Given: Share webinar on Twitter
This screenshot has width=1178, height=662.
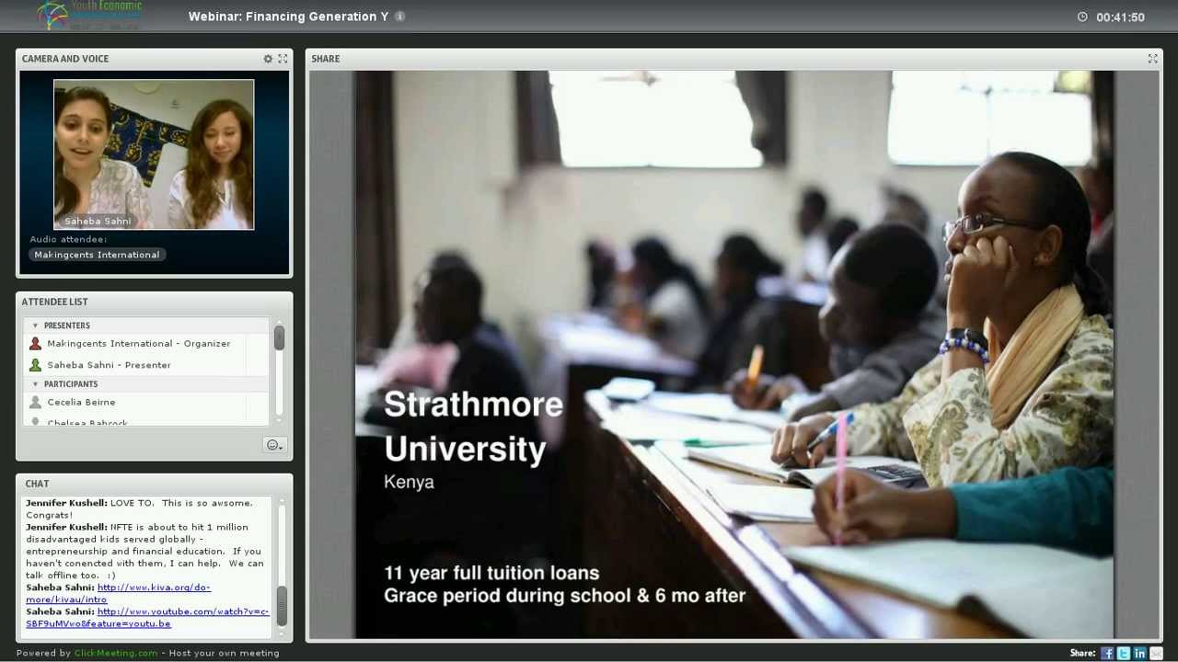Looking at the screenshot, I should 1124,653.
